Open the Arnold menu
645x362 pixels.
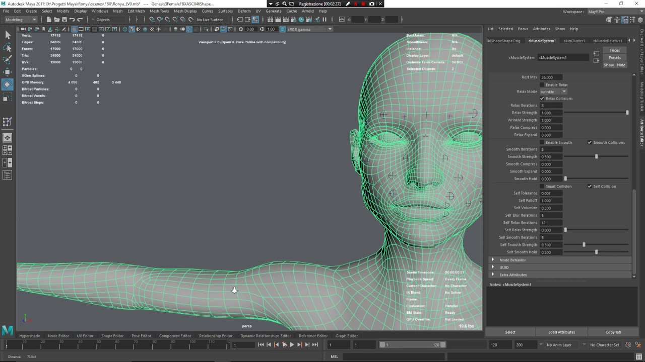pos(307,11)
